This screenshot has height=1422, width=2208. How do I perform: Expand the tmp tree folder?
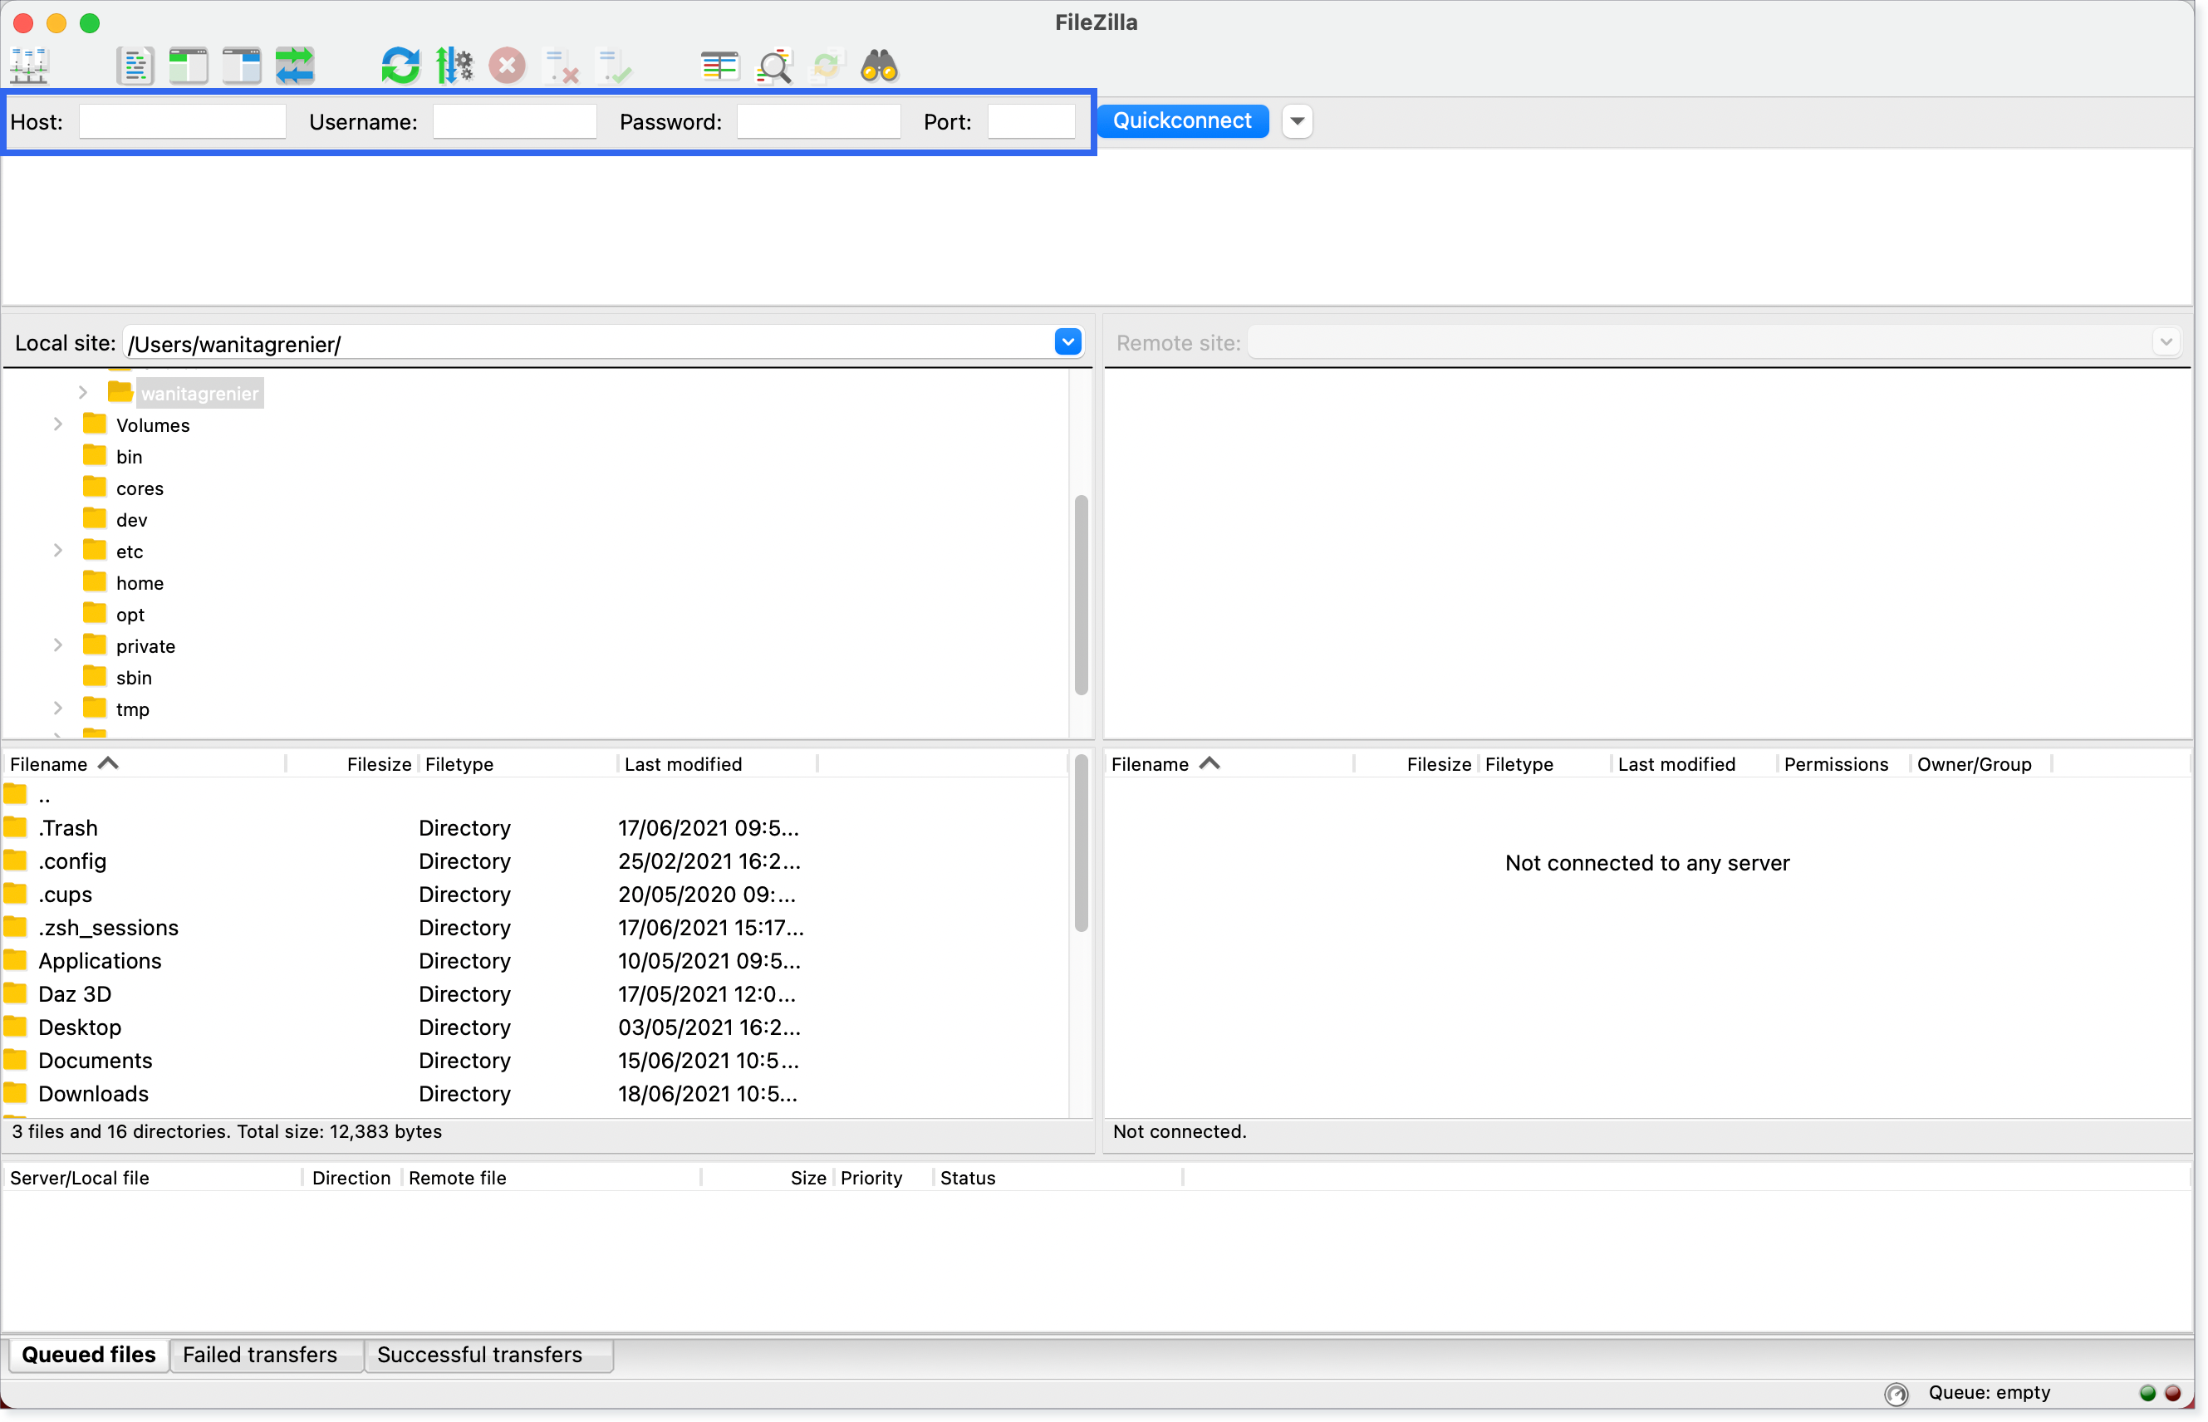[x=58, y=709]
